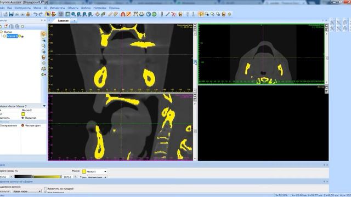Screen dimensions: 351x197
Task: Click the chain link icon in toolbar
Action: (103, 14)
